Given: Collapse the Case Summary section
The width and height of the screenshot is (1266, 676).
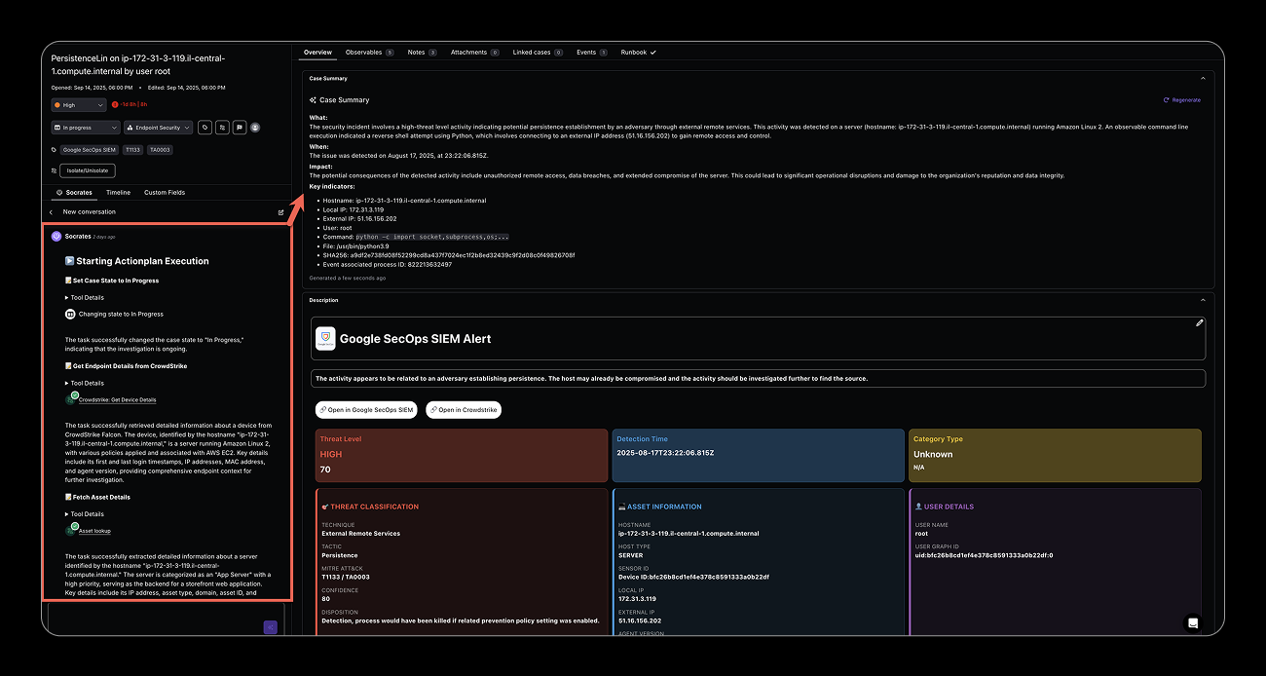Looking at the screenshot, I should pyautogui.click(x=1202, y=78).
